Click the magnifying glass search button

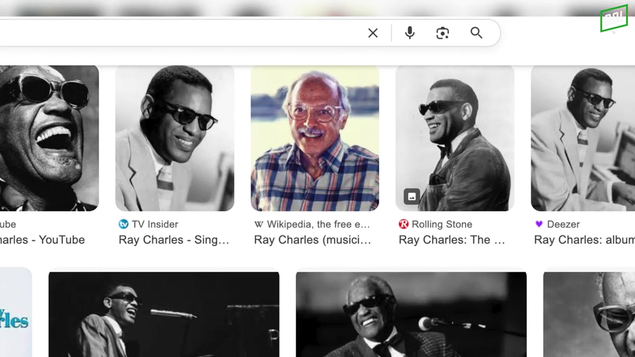pos(476,33)
